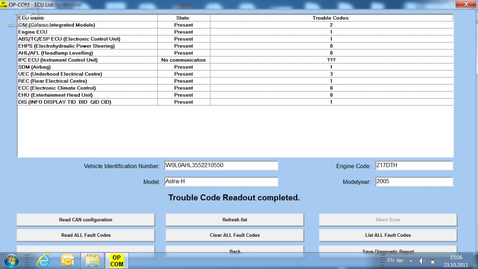Click the trouble code count for Engine ECU
This screenshot has width=478, height=269.
331,32
